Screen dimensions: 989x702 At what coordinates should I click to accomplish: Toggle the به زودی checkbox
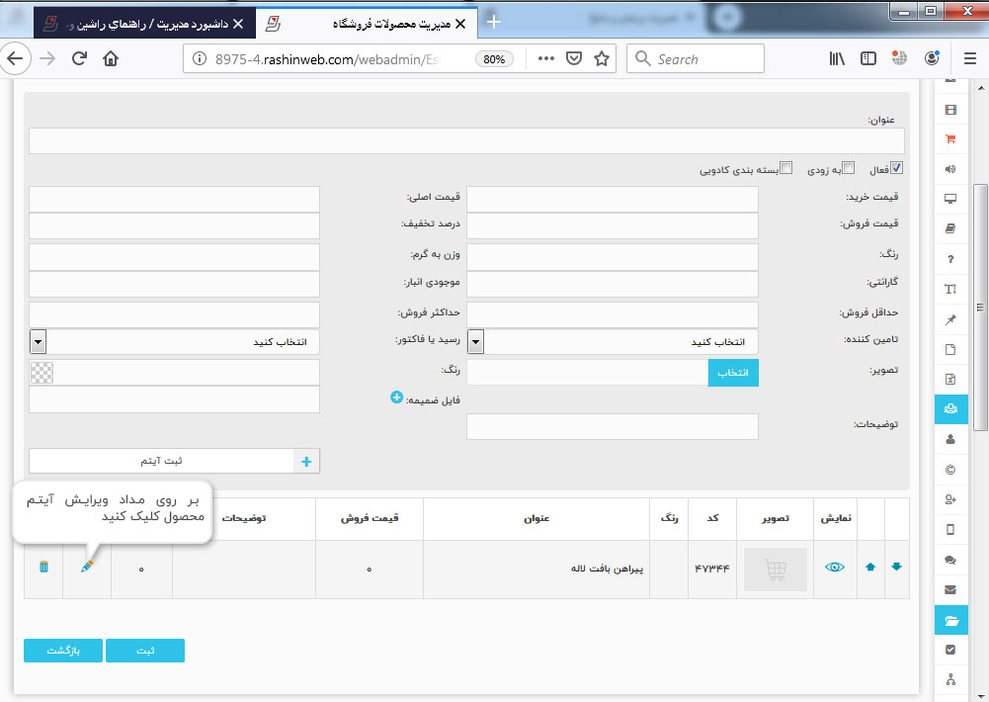click(x=849, y=168)
